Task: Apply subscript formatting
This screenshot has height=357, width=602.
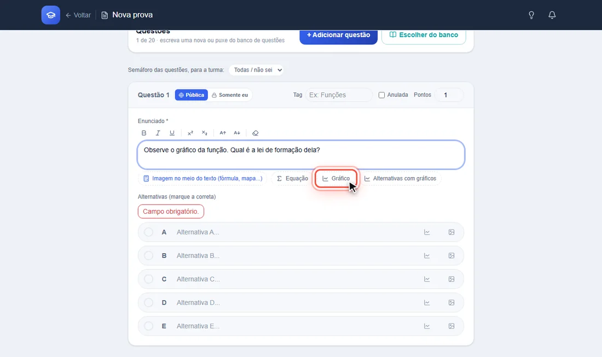Action: pos(204,133)
